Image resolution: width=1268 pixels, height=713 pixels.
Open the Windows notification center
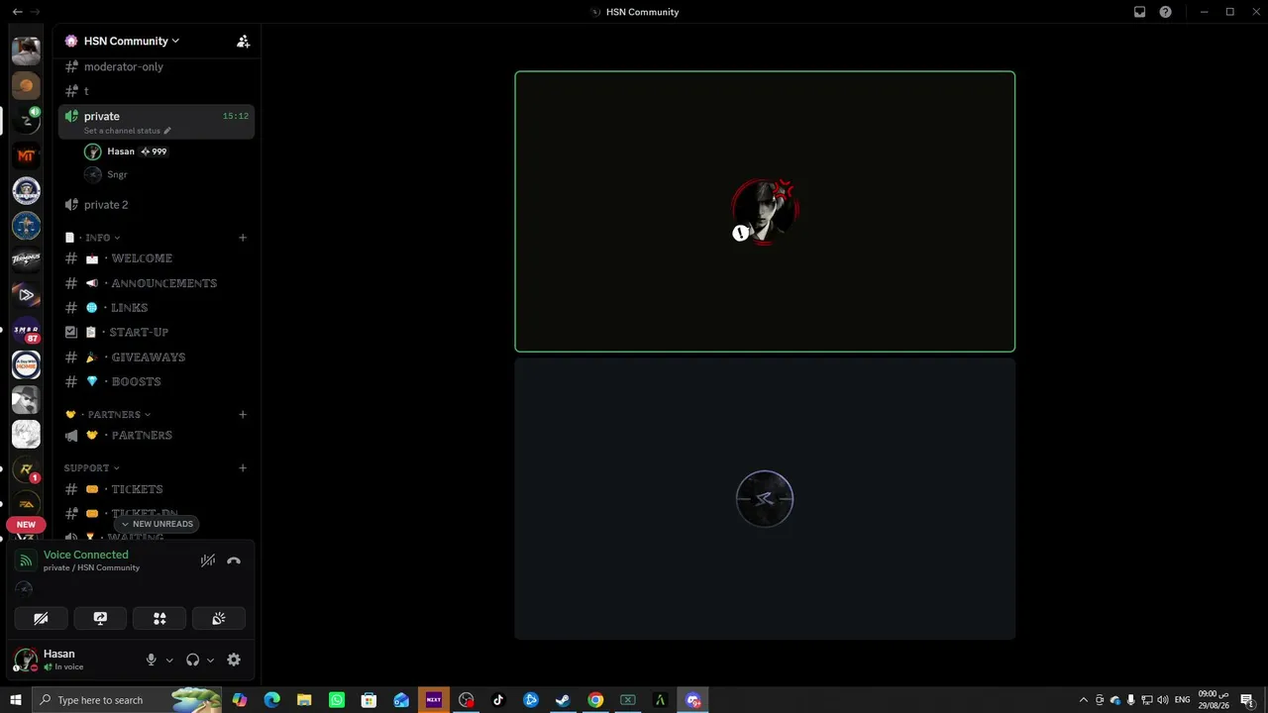pos(1247,700)
